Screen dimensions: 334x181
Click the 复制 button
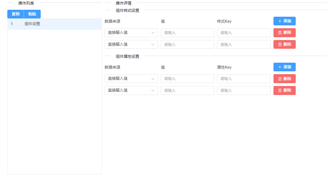[16, 14]
